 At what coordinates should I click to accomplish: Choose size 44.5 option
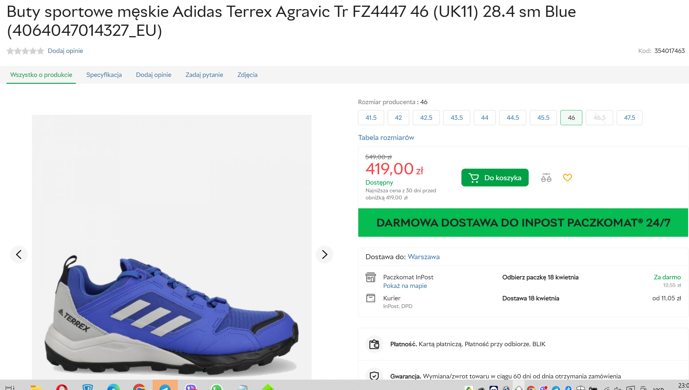(x=512, y=118)
